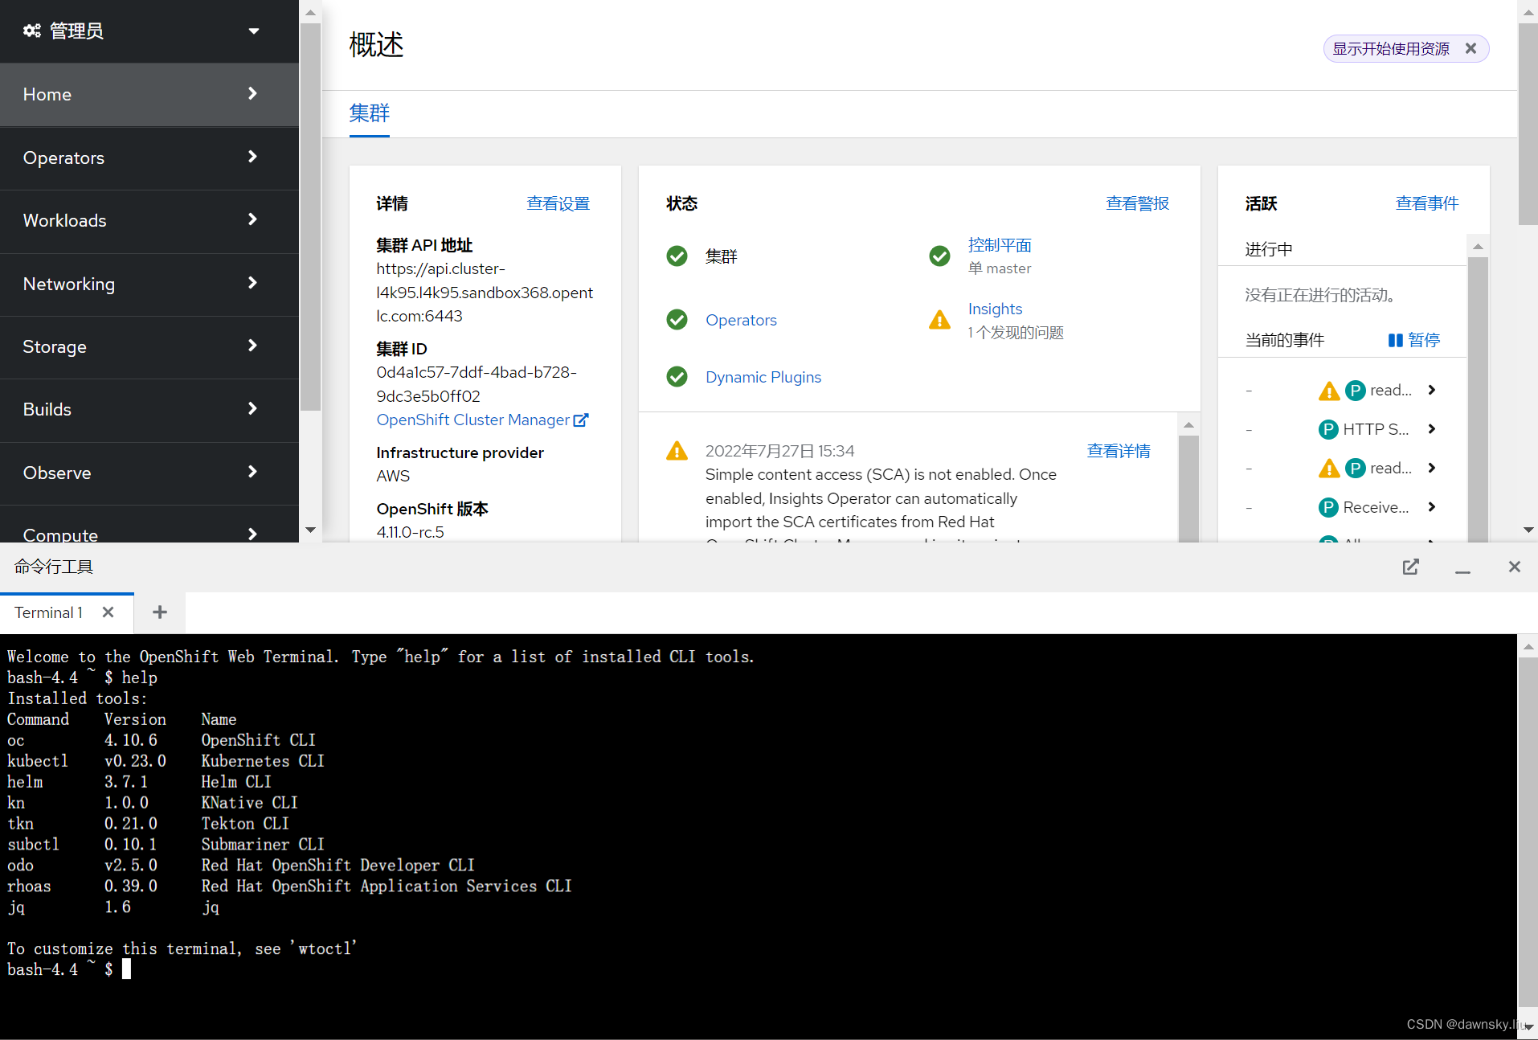
Task: Click the warning triangle beside Insights
Action: [939, 319]
